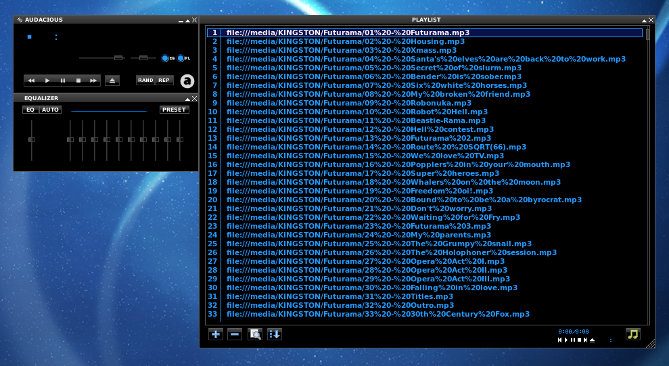Close the Playlist window
The width and height of the screenshot is (669, 366).
tap(651, 20)
